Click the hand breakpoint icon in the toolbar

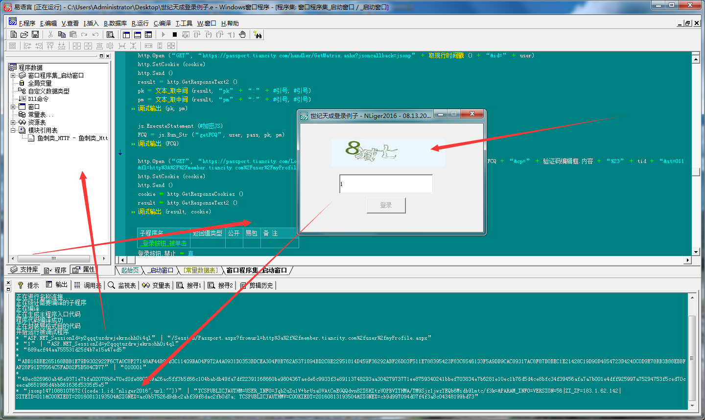tap(242, 34)
